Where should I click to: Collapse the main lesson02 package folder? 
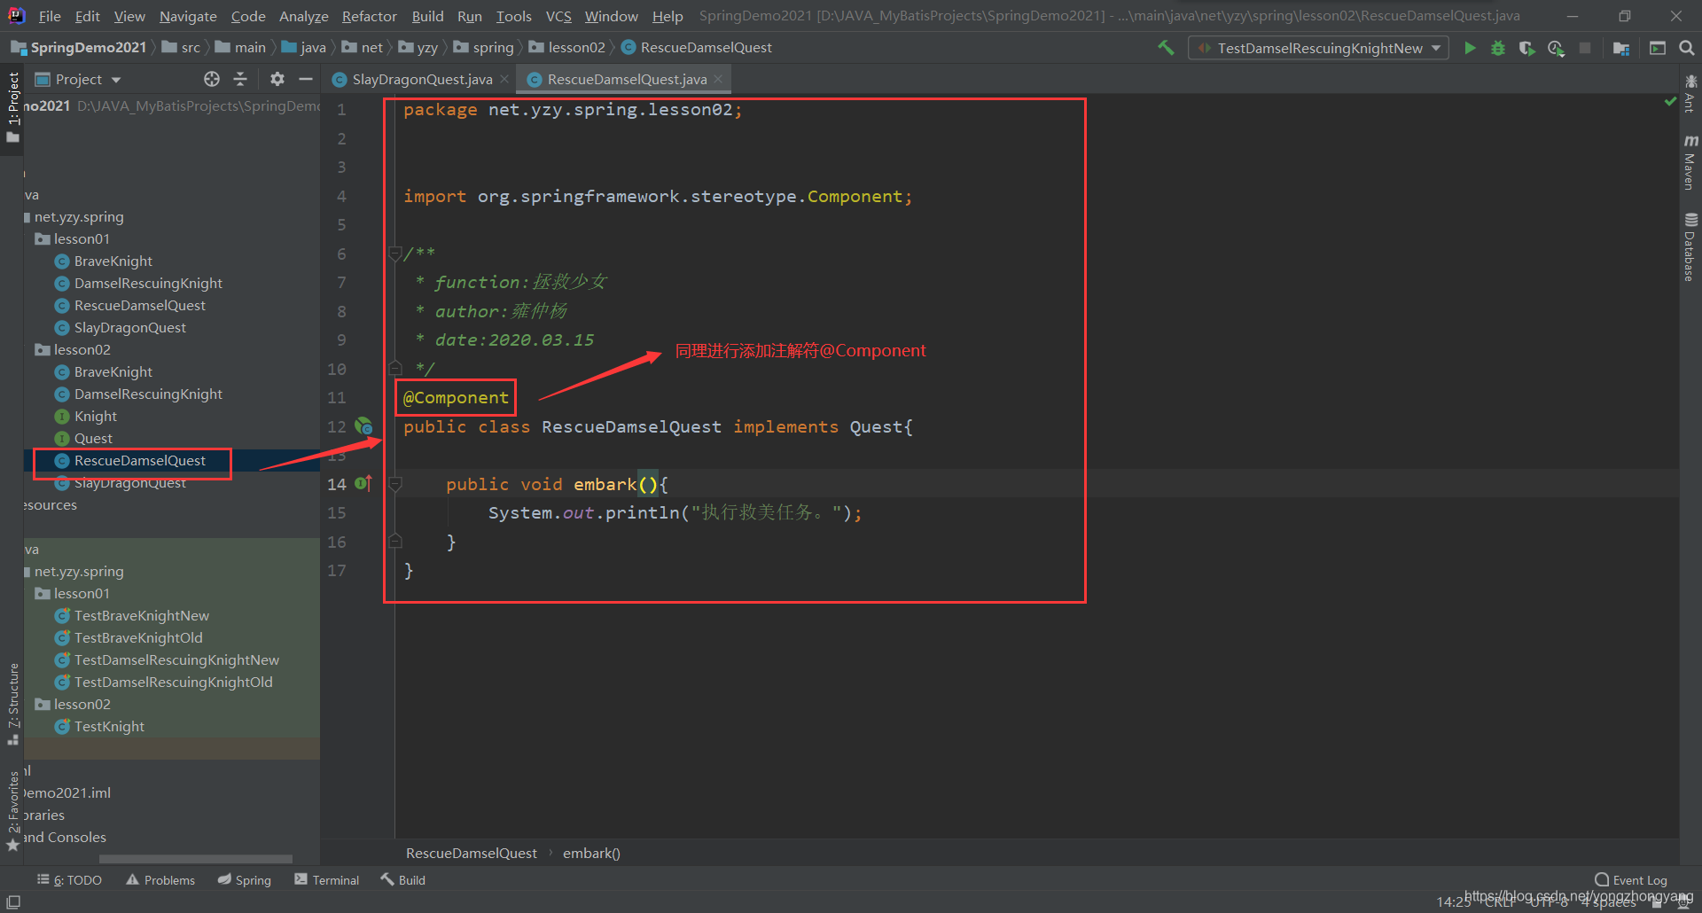(72, 350)
